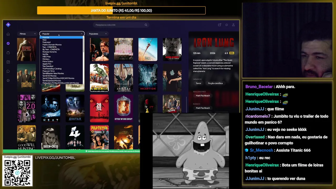Image resolution: width=336 pixels, height=189 pixels.
Task: Open the 28 Days Later poster
Action: point(99,108)
